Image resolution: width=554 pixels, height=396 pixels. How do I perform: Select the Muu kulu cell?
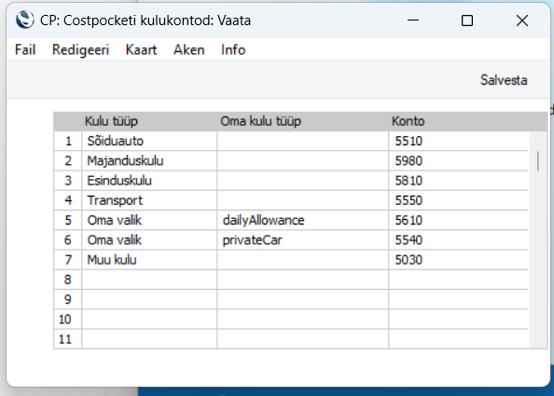tap(149, 260)
